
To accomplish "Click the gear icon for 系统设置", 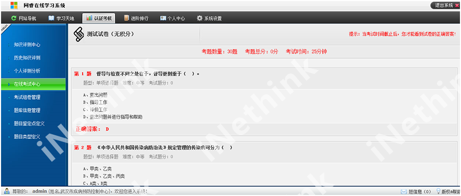I will pos(199,18).
